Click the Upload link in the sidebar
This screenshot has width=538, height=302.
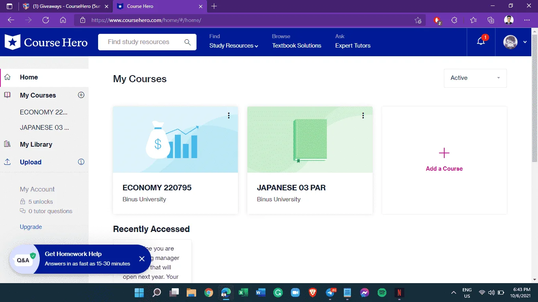(x=31, y=162)
